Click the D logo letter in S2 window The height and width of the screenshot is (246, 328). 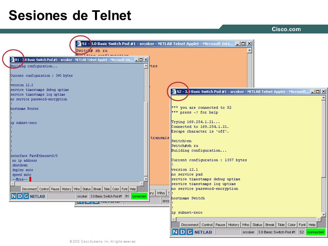pos(182,232)
